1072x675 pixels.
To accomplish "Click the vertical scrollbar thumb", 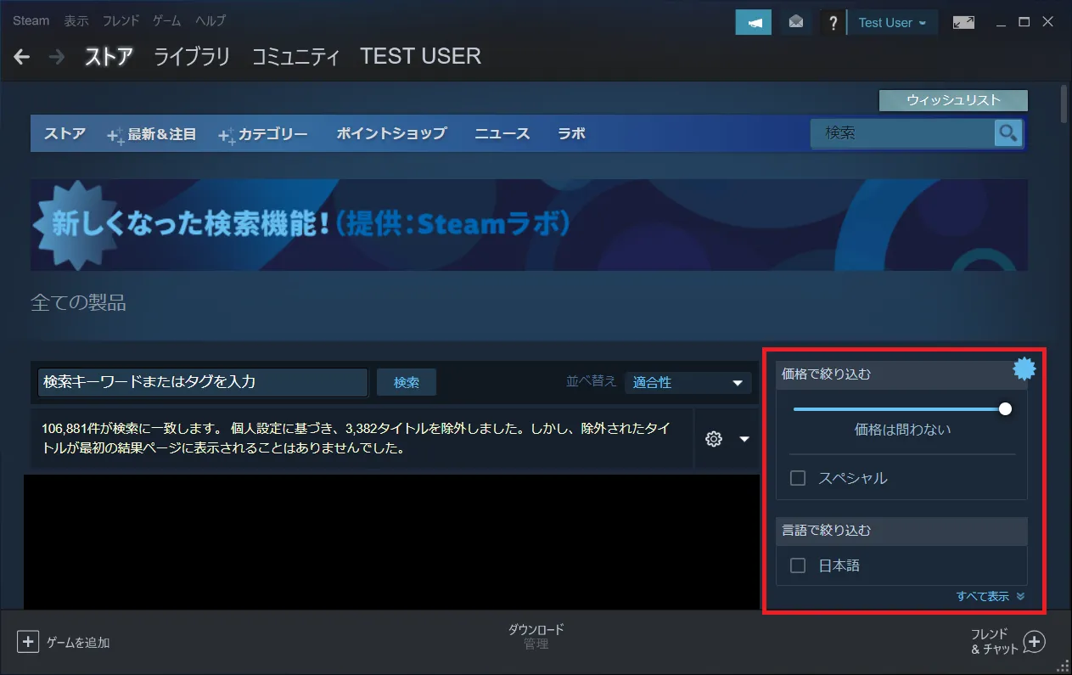I will [x=1064, y=104].
